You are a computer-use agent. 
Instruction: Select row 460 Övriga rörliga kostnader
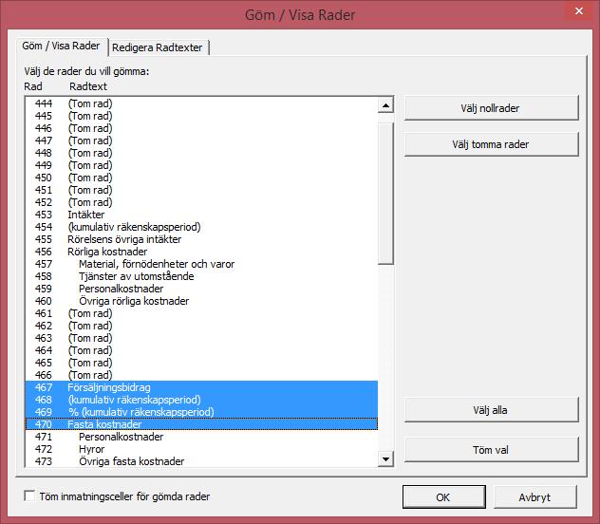[x=201, y=301]
